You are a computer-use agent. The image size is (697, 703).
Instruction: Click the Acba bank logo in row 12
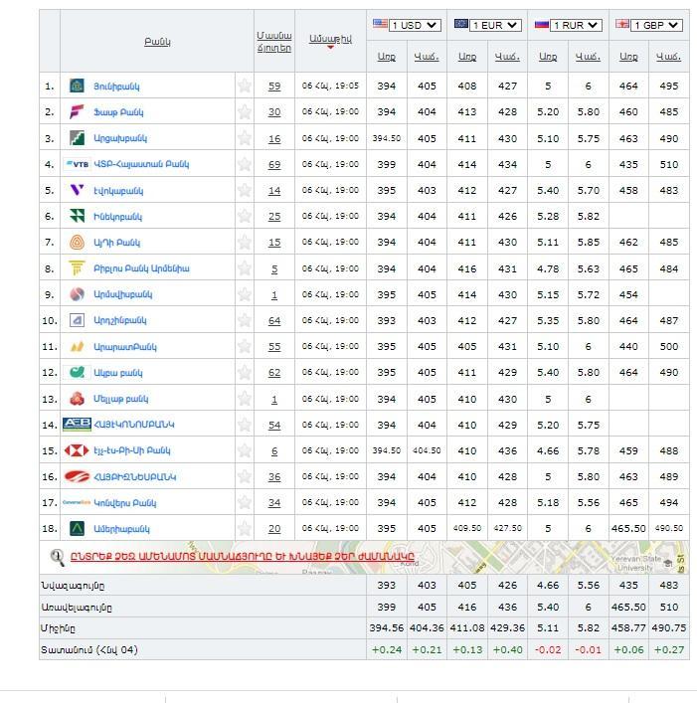77,373
